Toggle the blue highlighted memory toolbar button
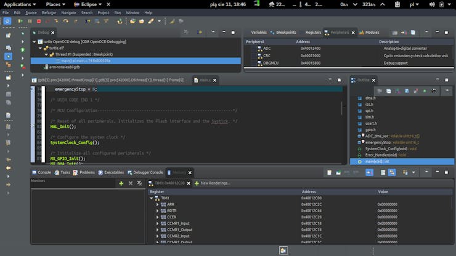 [369, 172]
